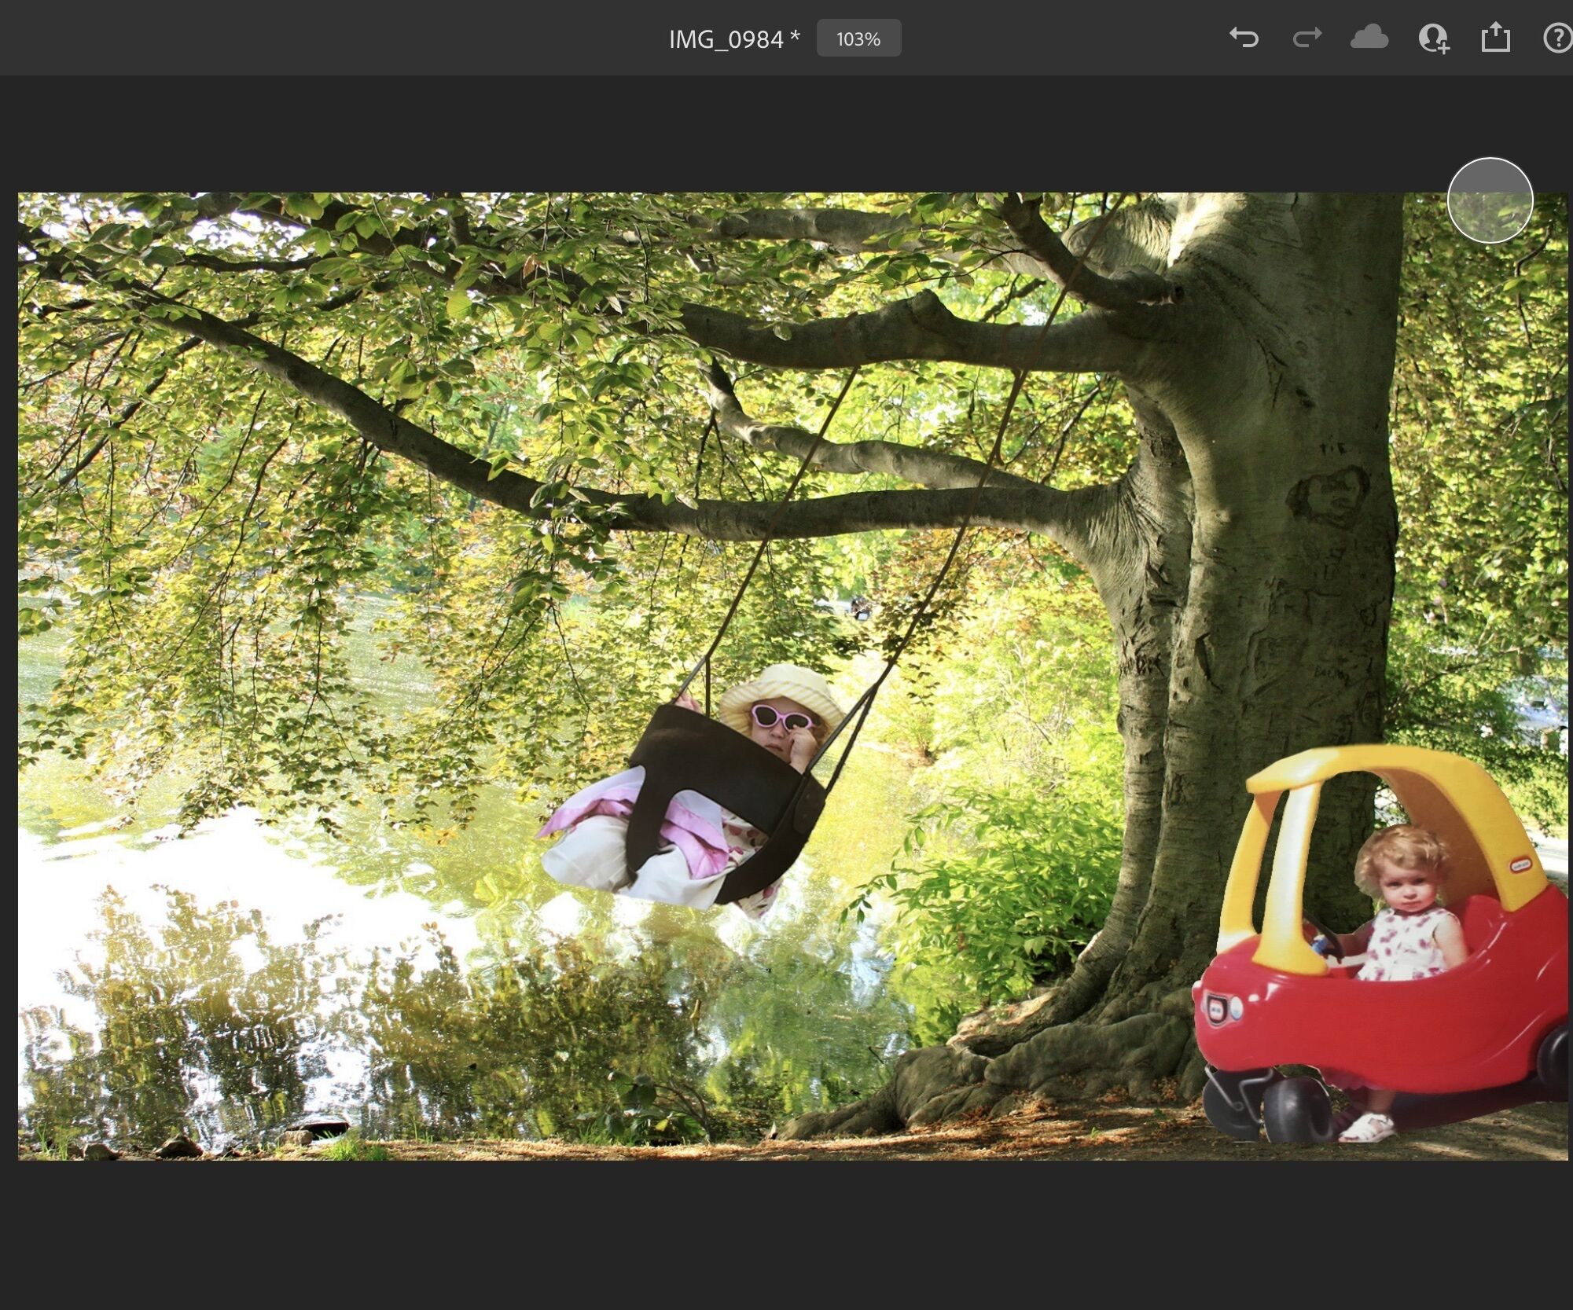1573x1310 pixels.
Task: Click the white sandal under the car
Action: [x=1368, y=1128]
